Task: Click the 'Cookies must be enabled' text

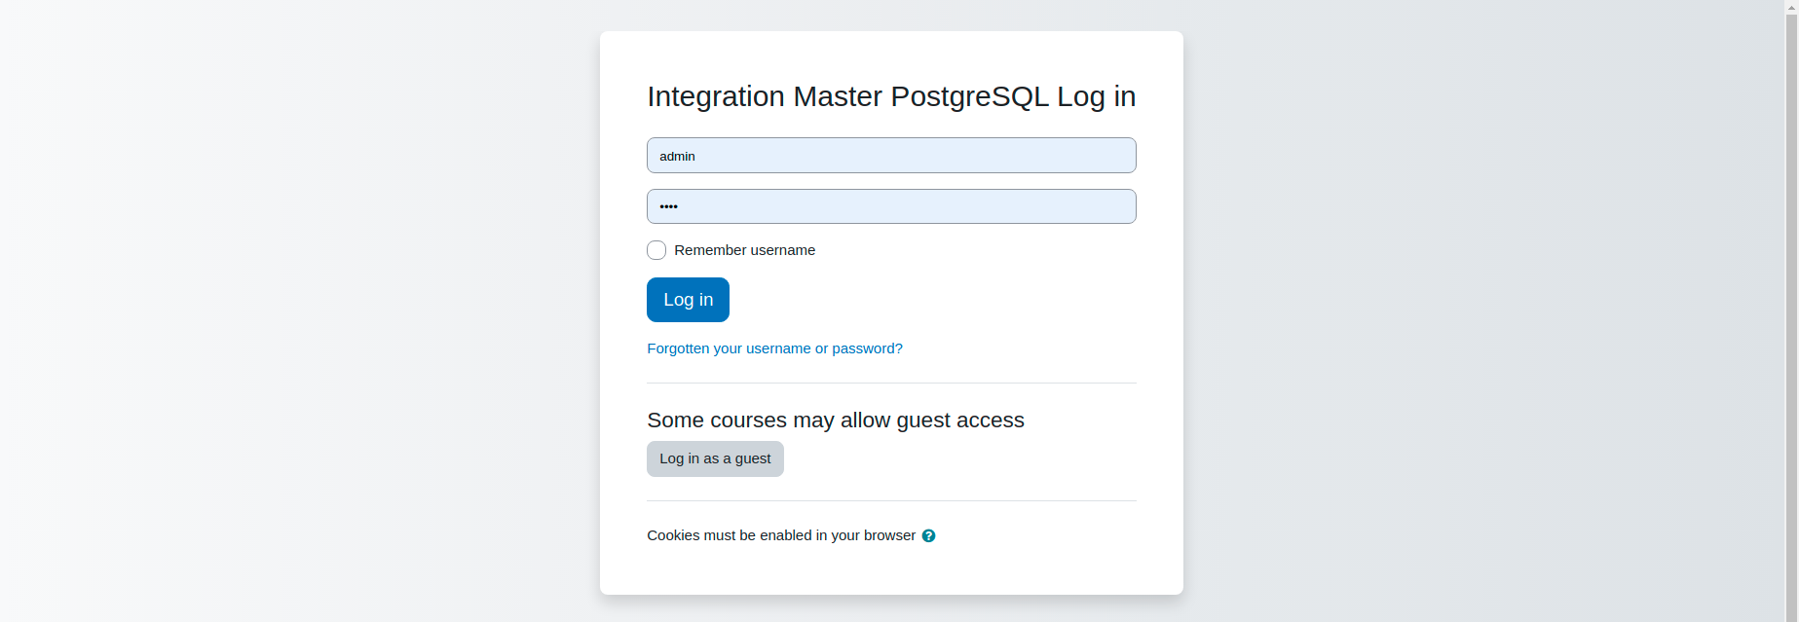Action: click(781, 535)
